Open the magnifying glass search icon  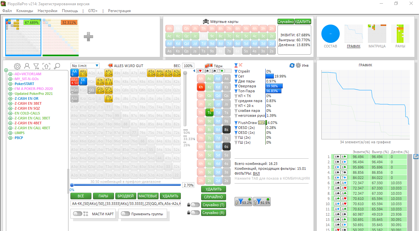tap(57, 66)
